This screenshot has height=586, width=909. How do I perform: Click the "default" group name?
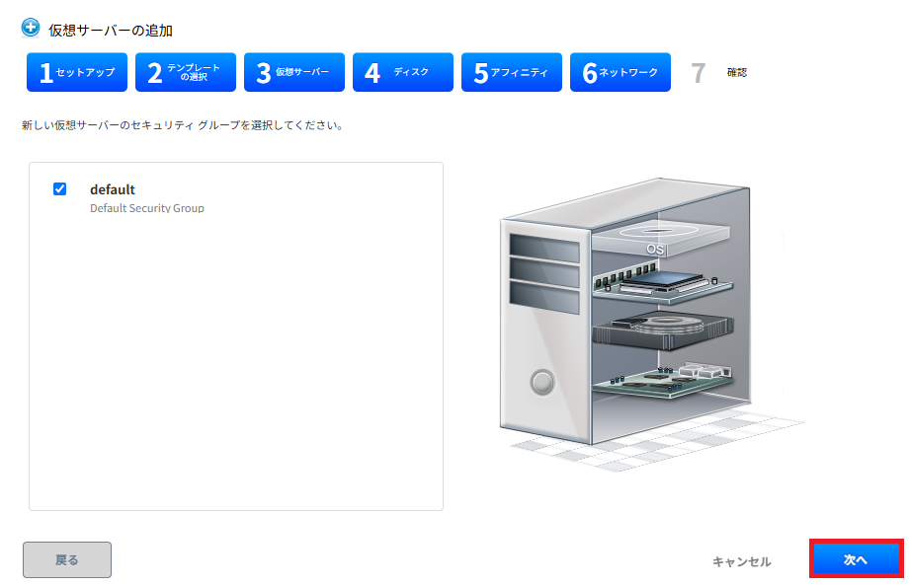(x=113, y=189)
